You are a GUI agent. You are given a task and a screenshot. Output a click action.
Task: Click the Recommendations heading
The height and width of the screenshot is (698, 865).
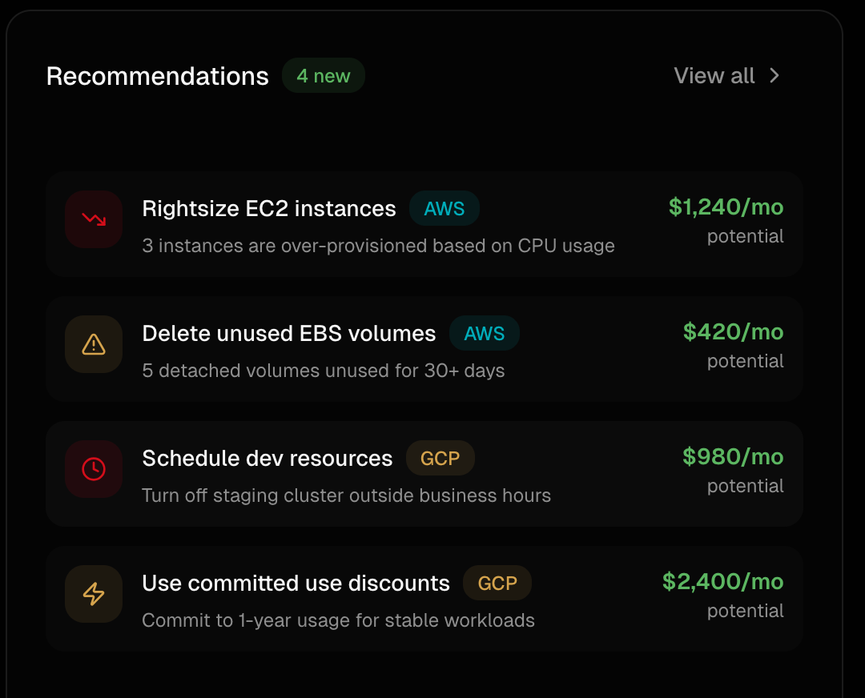tap(157, 75)
